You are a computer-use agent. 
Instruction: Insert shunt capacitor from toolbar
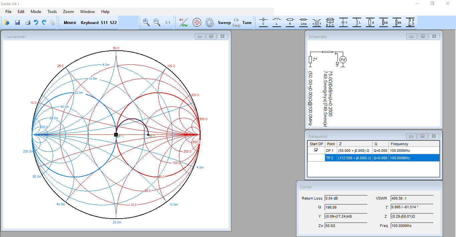(344, 22)
